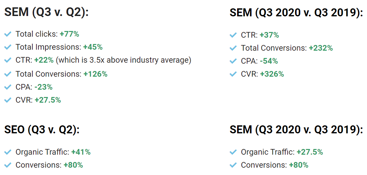The image size is (367, 175).
Task: Click the +41% Organic Traffic value
Action: 81,152
